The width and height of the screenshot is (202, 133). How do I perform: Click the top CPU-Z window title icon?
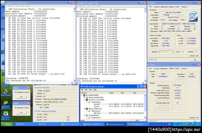[x=149, y=3]
